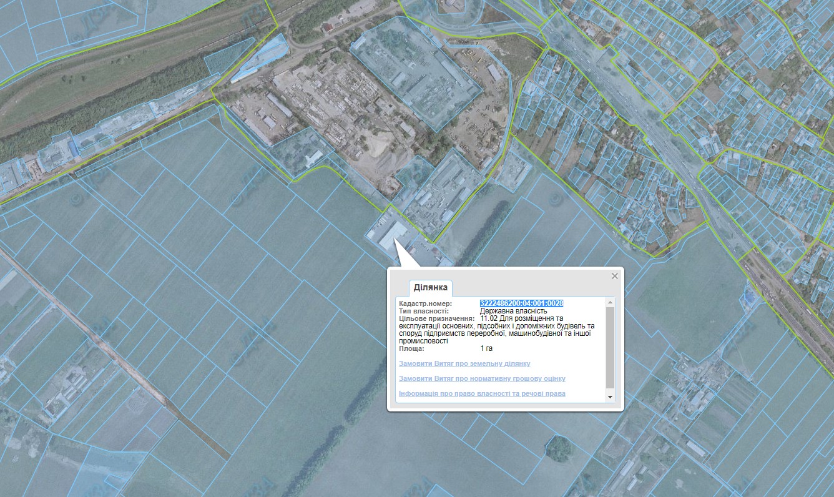Click the popup vertical scrollbar thumb
The width and height of the screenshot is (834, 497).
[610, 347]
